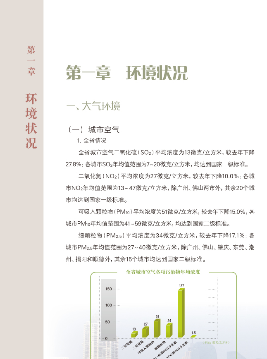This screenshot has width=267, height=359.
Task: Click the 150 y-axis tick label
Action: click(108, 289)
